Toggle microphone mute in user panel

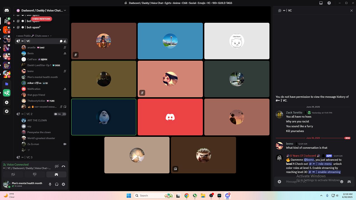(50, 184)
